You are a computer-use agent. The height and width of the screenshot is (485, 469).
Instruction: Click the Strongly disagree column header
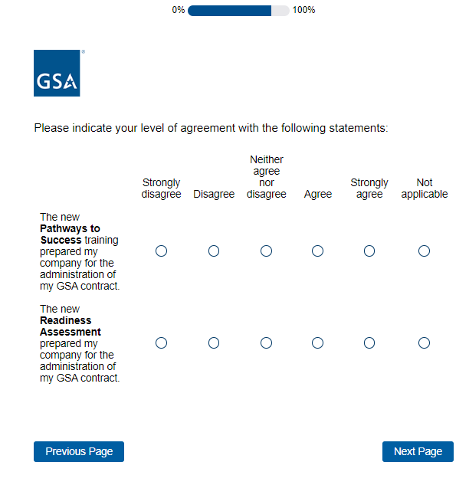click(x=161, y=188)
